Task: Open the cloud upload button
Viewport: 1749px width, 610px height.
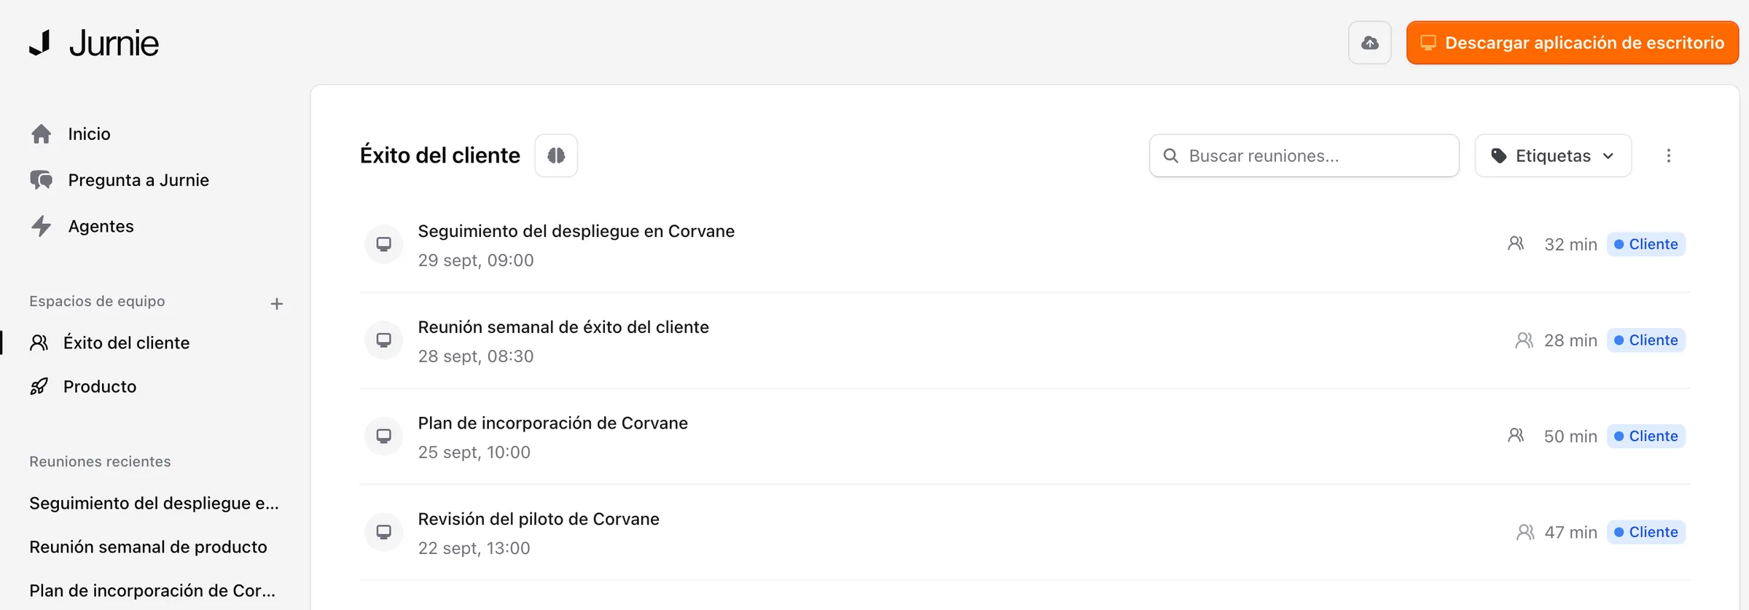Action: pyautogui.click(x=1369, y=43)
